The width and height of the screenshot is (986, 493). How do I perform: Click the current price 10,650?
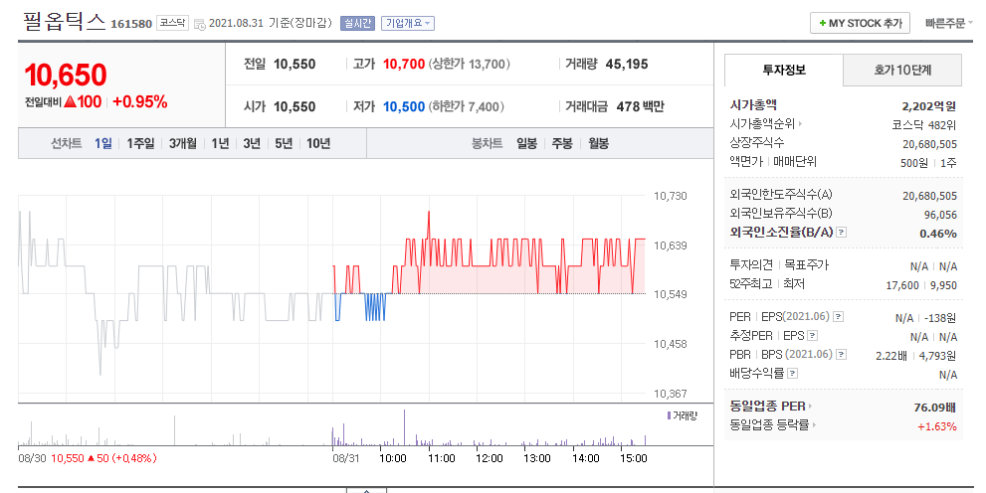(x=66, y=76)
